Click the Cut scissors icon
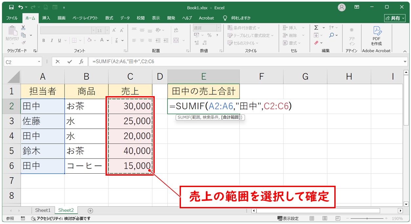This screenshot has width=411, height=224. [23, 28]
